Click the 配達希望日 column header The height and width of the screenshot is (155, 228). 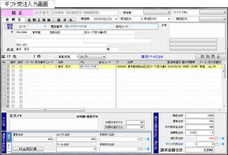click(x=174, y=62)
